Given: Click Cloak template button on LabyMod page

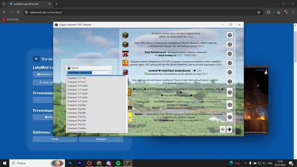Looking at the screenshot, I should click(x=55, y=139).
